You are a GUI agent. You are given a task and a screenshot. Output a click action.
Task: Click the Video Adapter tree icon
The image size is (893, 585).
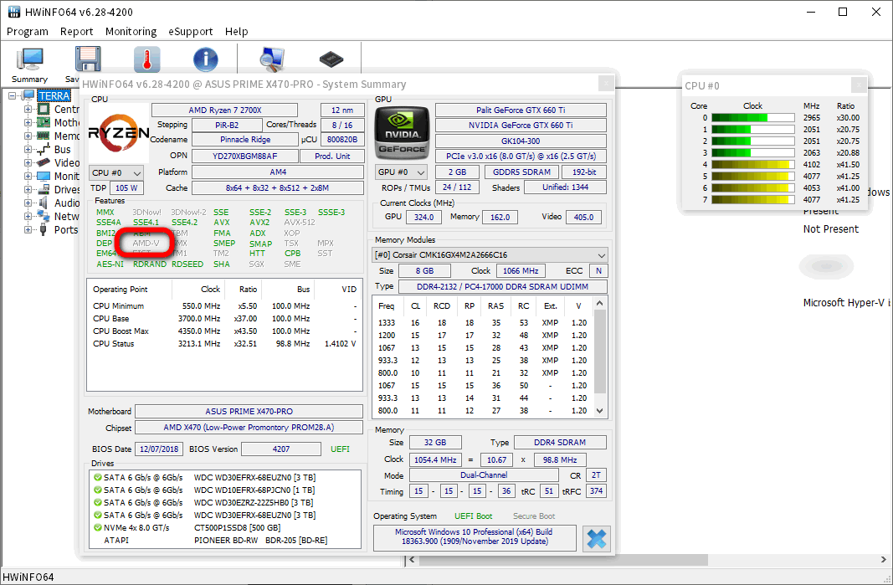coord(44,162)
